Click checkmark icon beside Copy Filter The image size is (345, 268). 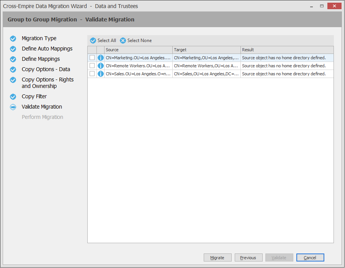(13, 97)
